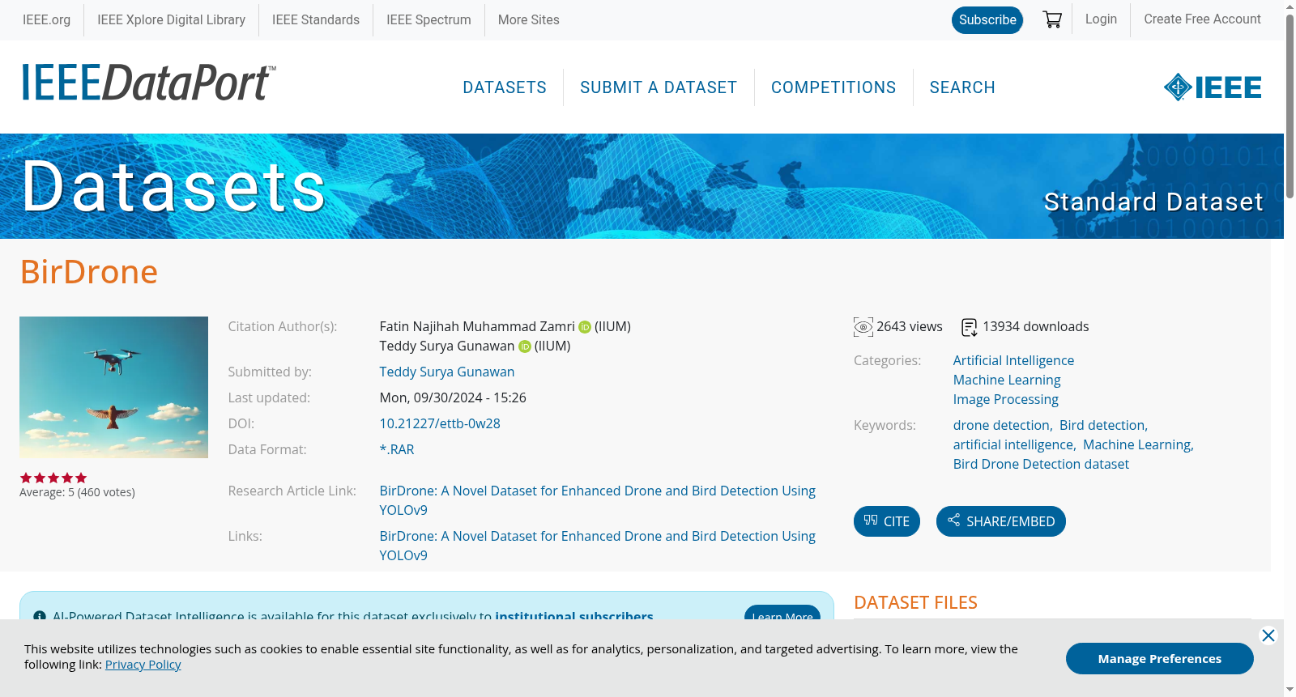Open IEEE Xplore Digital Library

tap(171, 19)
